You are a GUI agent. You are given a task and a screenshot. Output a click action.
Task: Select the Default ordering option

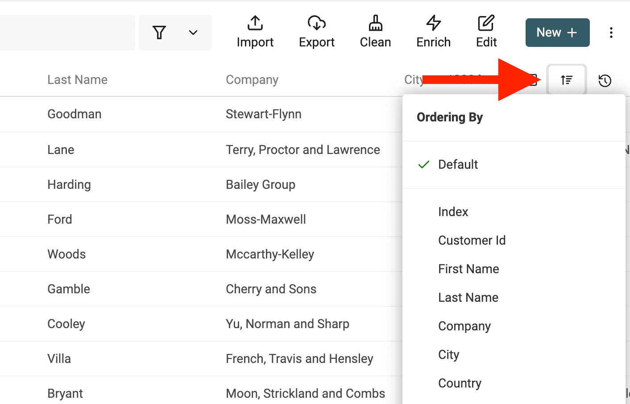pyautogui.click(x=458, y=165)
